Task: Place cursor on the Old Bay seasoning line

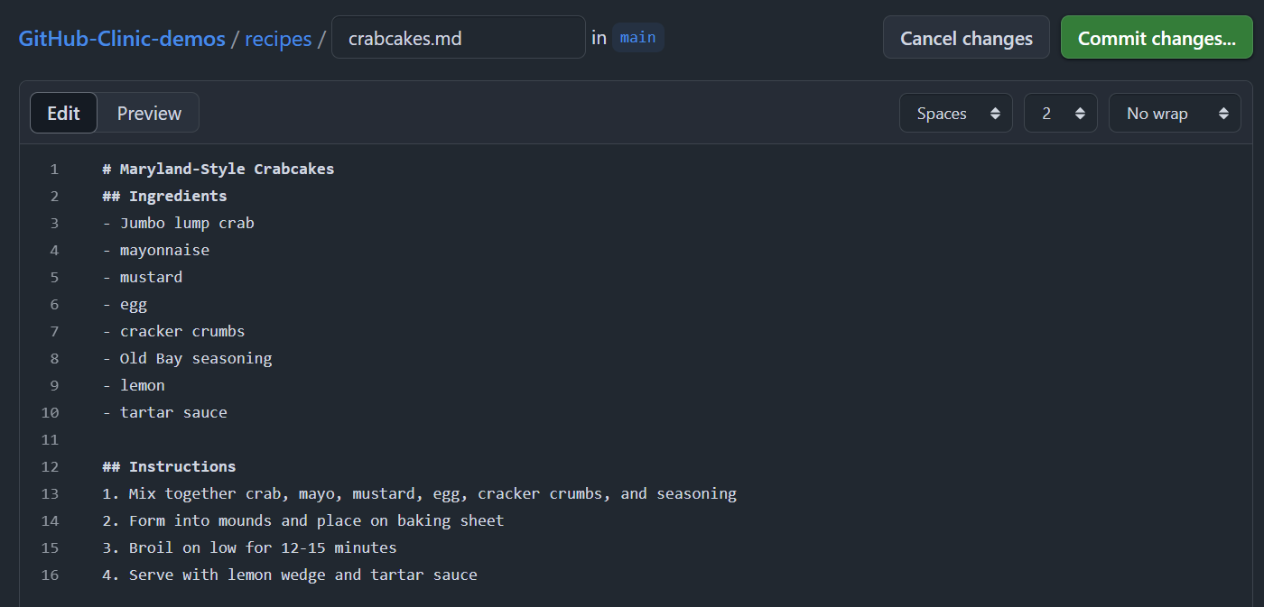Action: [x=187, y=358]
